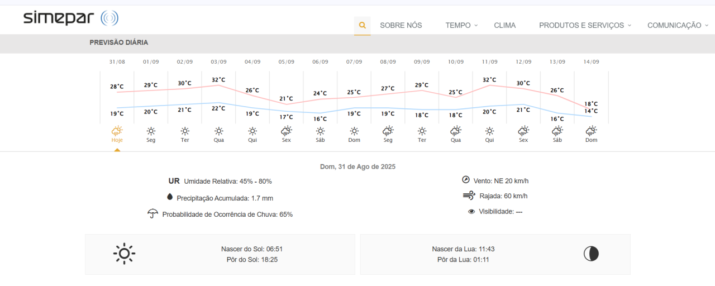Click the wind gust Rajada icon

[469, 196]
